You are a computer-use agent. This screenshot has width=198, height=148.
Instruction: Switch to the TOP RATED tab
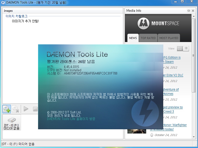click(x=148, y=38)
